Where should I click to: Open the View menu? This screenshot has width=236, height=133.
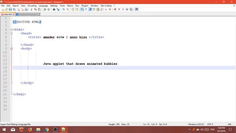tap(23, 6)
